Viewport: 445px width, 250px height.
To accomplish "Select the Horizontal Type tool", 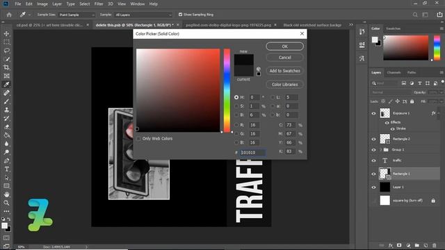I will tap(6, 169).
